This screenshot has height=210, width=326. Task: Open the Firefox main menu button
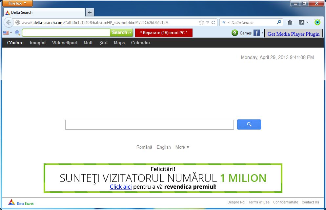pos(17,3)
